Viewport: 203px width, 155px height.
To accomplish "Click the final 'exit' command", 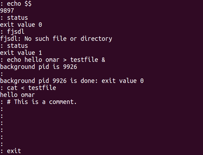I will (x=14, y=151).
